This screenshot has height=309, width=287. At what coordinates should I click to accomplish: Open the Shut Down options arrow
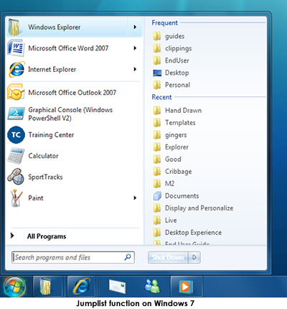click(x=194, y=257)
